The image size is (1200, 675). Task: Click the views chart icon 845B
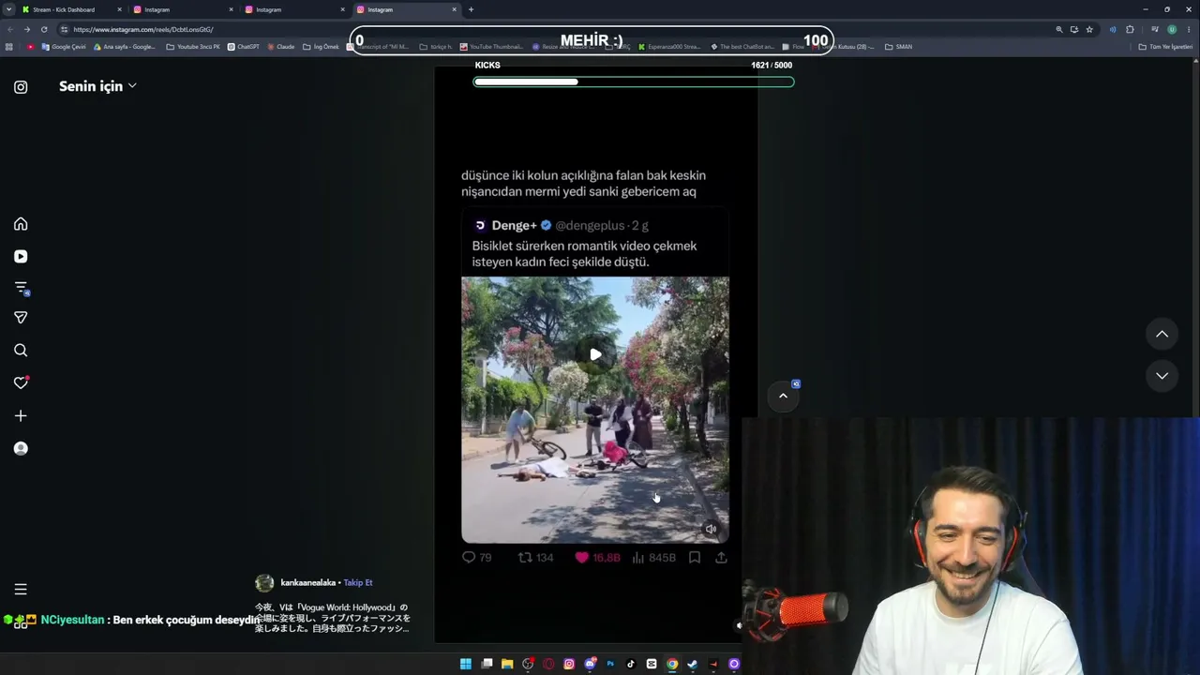tap(638, 557)
